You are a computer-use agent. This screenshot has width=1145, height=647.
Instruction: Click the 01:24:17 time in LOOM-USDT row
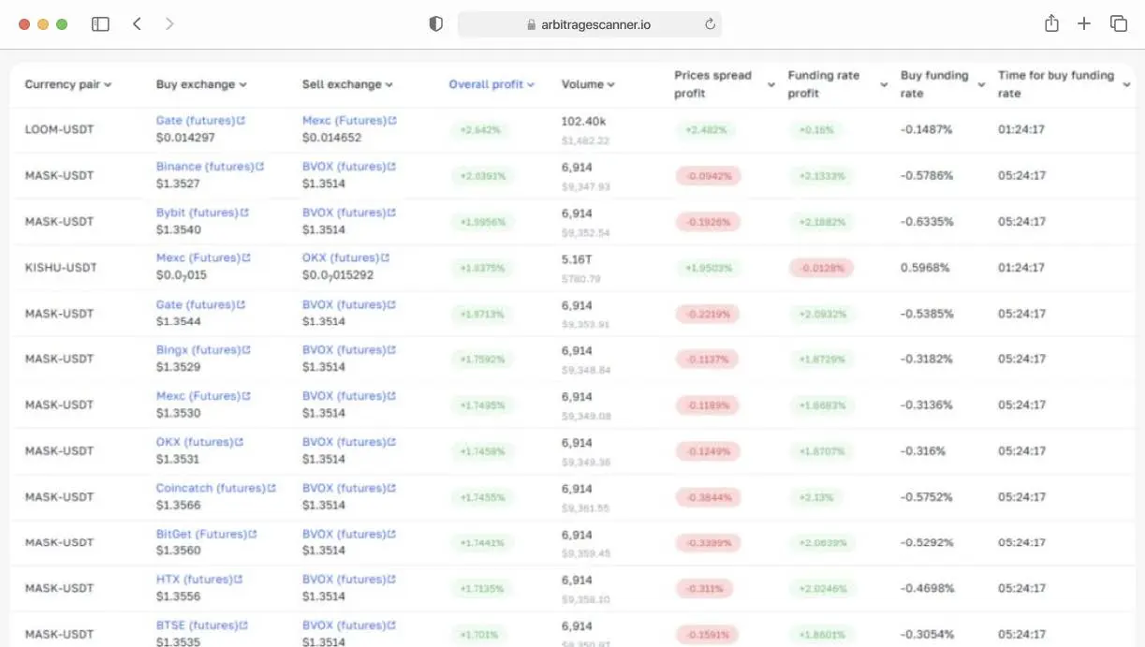(1021, 129)
